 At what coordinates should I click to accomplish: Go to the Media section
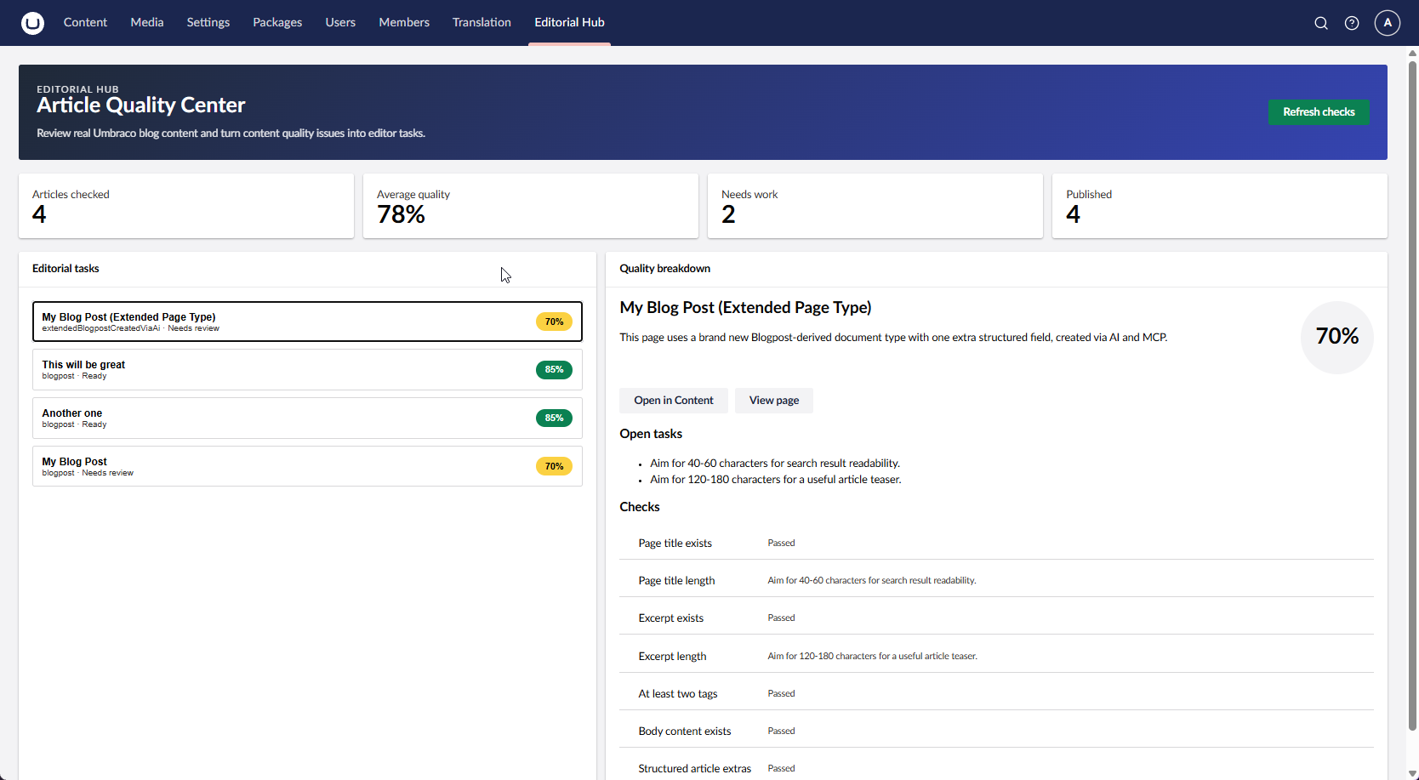147,22
